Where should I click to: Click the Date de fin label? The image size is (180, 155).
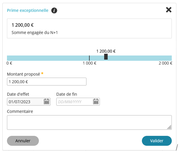click(x=67, y=94)
